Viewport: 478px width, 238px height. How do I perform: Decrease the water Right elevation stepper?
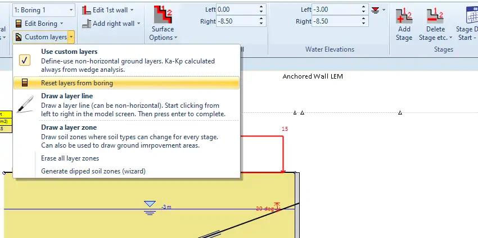coord(363,24)
